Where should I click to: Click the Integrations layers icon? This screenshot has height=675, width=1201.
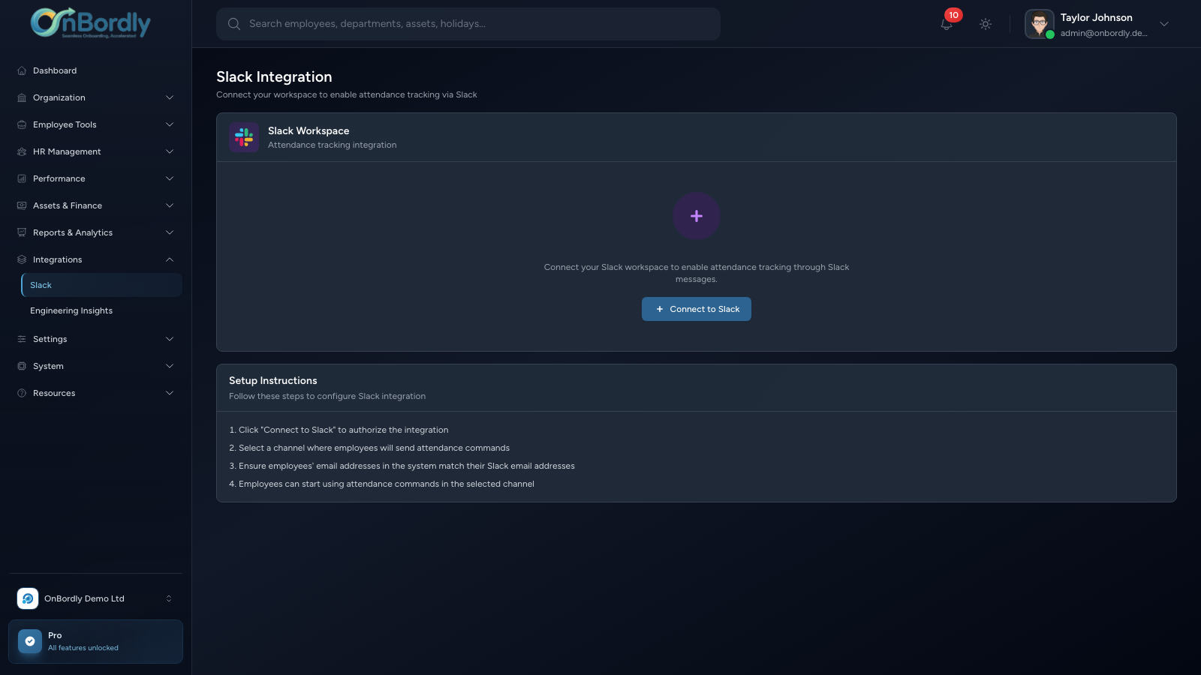[22, 259]
